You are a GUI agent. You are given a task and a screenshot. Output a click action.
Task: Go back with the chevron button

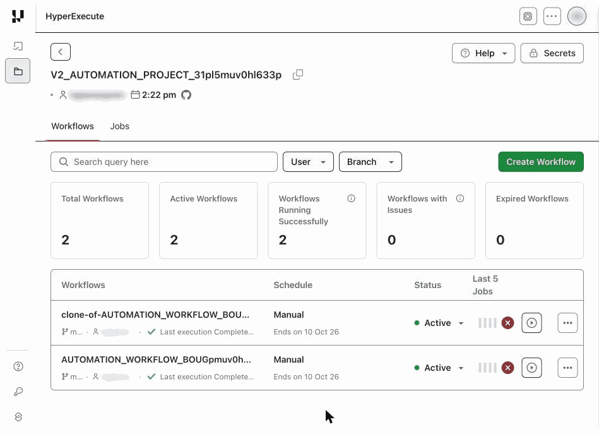coord(61,52)
